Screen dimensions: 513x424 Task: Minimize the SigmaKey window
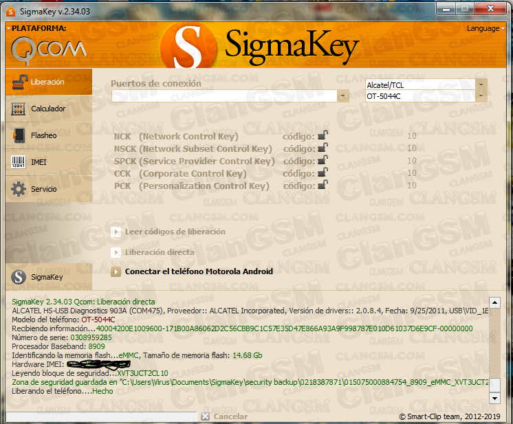coord(446,9)
